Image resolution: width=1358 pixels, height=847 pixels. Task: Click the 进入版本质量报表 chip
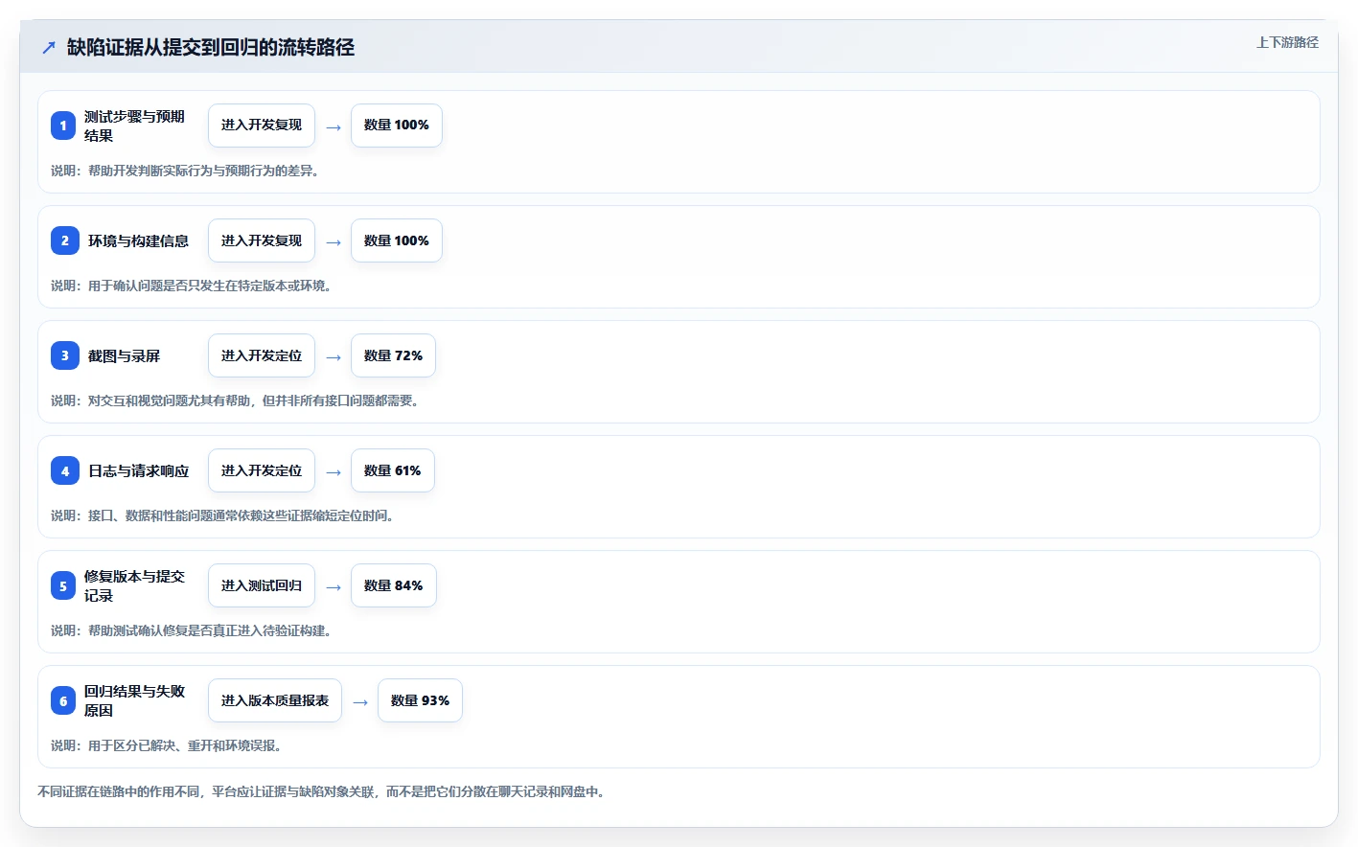pyautogui.click(x=275, y=700)
